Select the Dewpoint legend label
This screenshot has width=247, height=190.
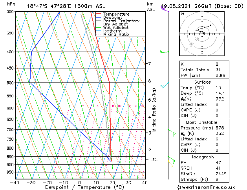[x=112, y=18]
